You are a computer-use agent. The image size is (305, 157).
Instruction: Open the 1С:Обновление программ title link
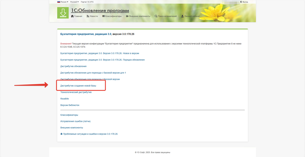100,11
